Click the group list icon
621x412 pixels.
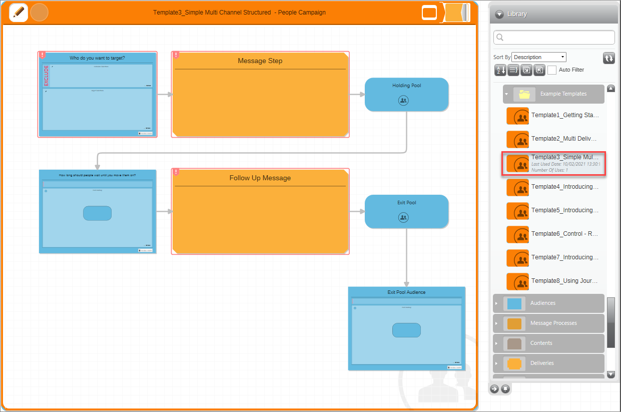513,70
